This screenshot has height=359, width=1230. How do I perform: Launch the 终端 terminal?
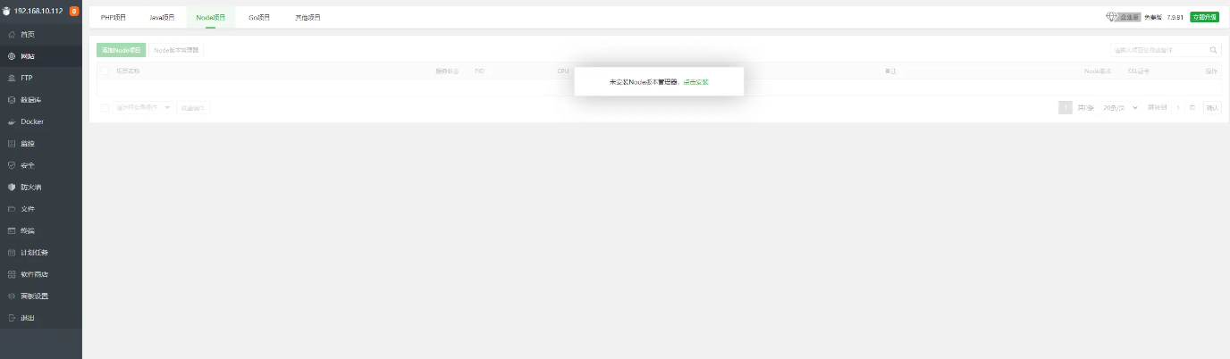27,230
